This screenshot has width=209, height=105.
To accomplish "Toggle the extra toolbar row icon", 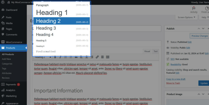I will 108,57.
